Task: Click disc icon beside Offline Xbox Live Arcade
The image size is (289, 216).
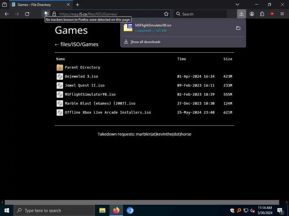Action: pos(60,112)
